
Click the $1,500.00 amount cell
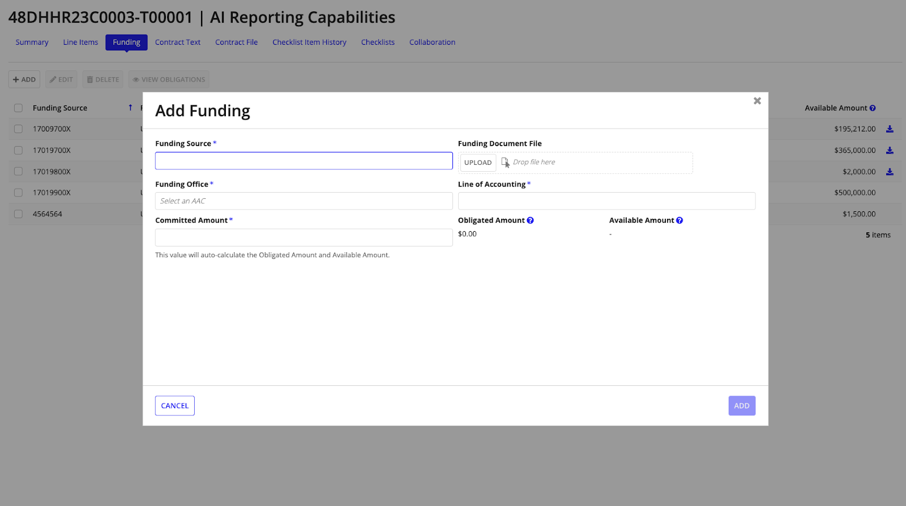coord(859,214)
